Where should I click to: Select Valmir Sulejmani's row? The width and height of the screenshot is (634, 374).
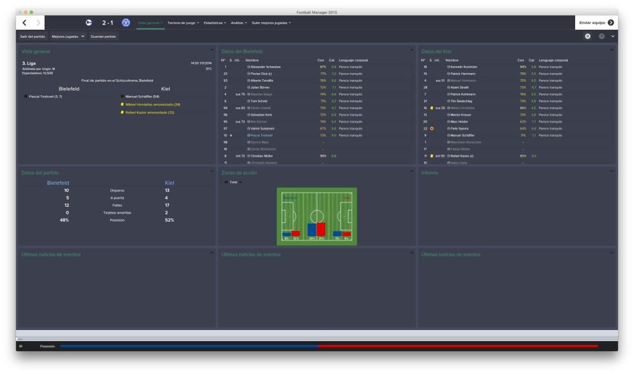tap(315, 129)
